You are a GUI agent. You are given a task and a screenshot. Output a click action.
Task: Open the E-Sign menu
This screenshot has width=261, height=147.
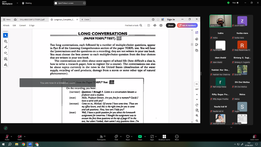coord(32,25)
